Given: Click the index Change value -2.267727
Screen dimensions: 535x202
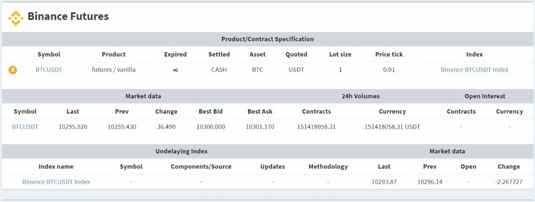Looking at the screenshot, I should (508, 182).
